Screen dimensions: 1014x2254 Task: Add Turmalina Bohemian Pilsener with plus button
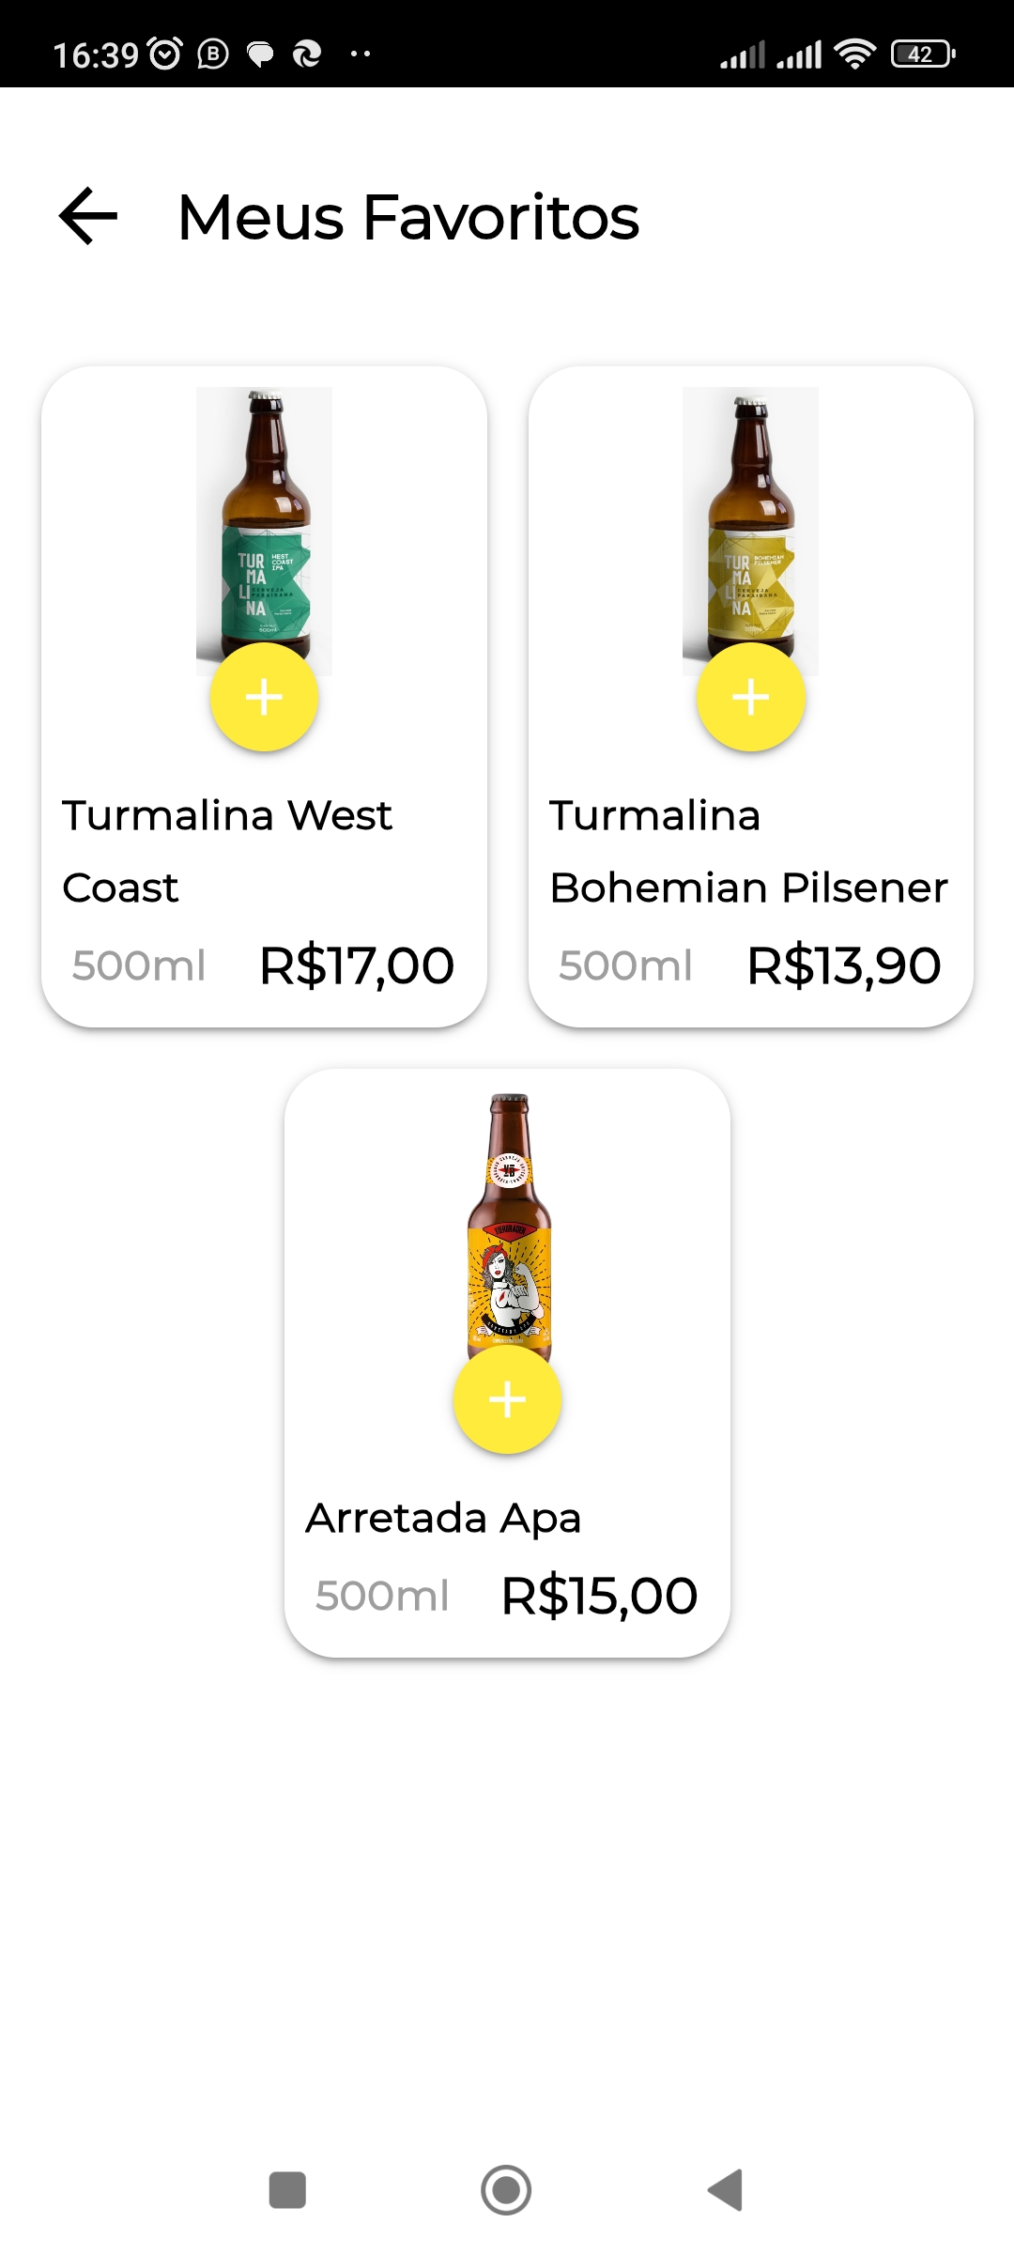click(x=750, y=697)
